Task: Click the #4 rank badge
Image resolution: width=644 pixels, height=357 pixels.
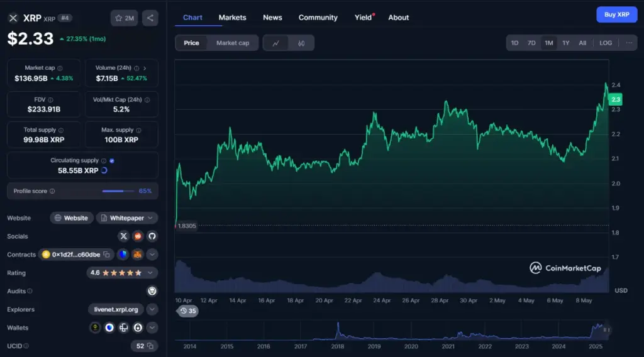Action: pos(65,18)
